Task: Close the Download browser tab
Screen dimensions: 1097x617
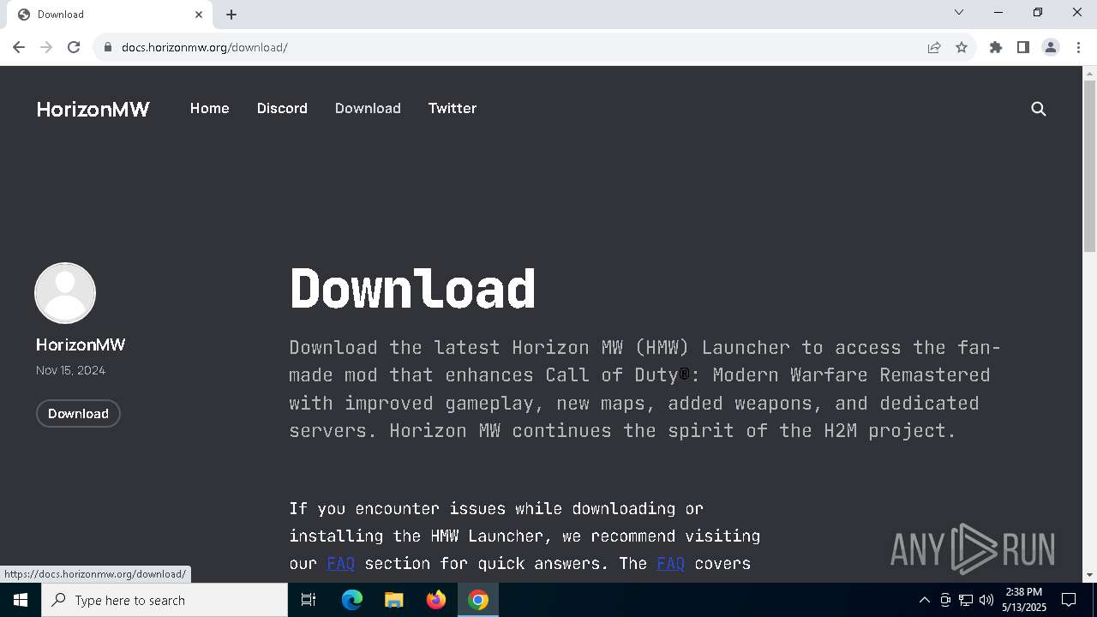Action: (199, 15)
